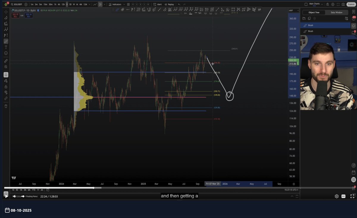The height and width of the screenshot is (218, 357).
Task: Switch to the Data Window tab
Action: 336,13
